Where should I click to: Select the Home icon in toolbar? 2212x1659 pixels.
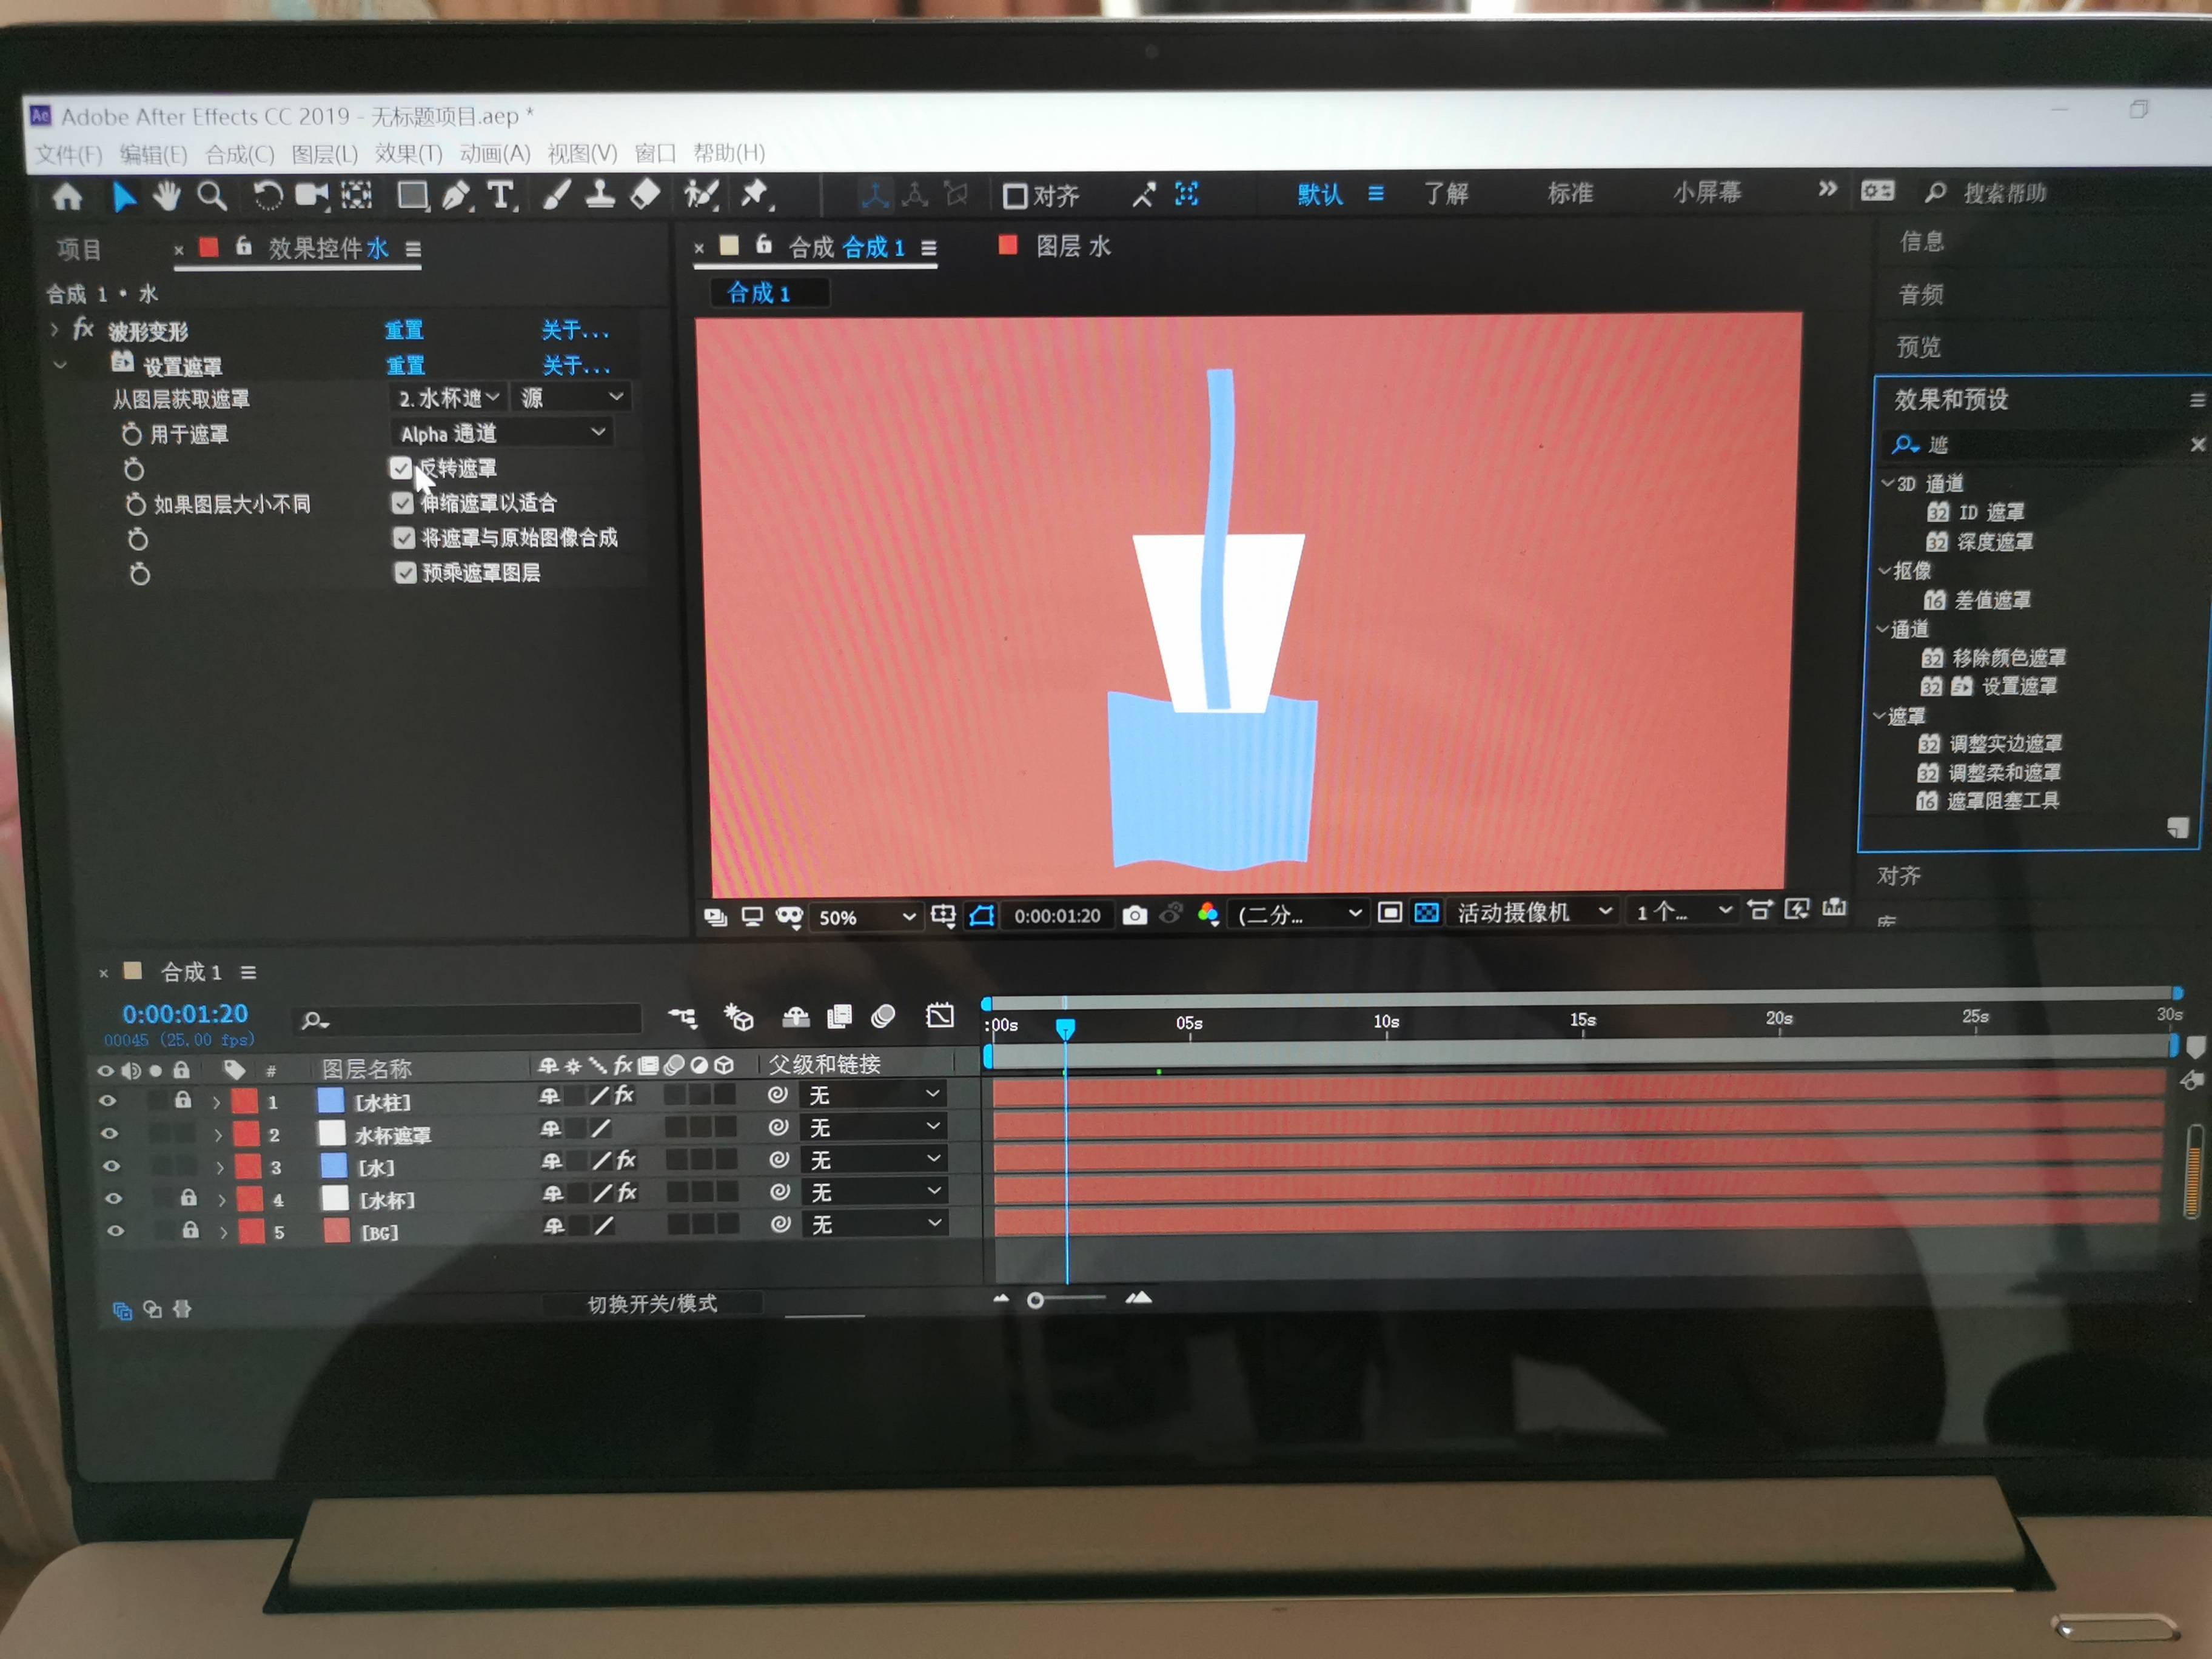pyautogui.click(x=67, y=196)
